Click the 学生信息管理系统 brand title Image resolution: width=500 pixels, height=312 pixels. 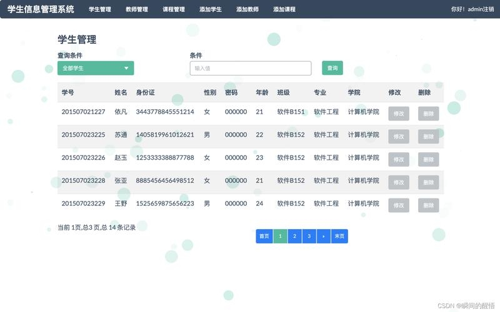point(41,9)
